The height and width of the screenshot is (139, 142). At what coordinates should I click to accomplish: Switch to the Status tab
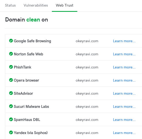10,5
